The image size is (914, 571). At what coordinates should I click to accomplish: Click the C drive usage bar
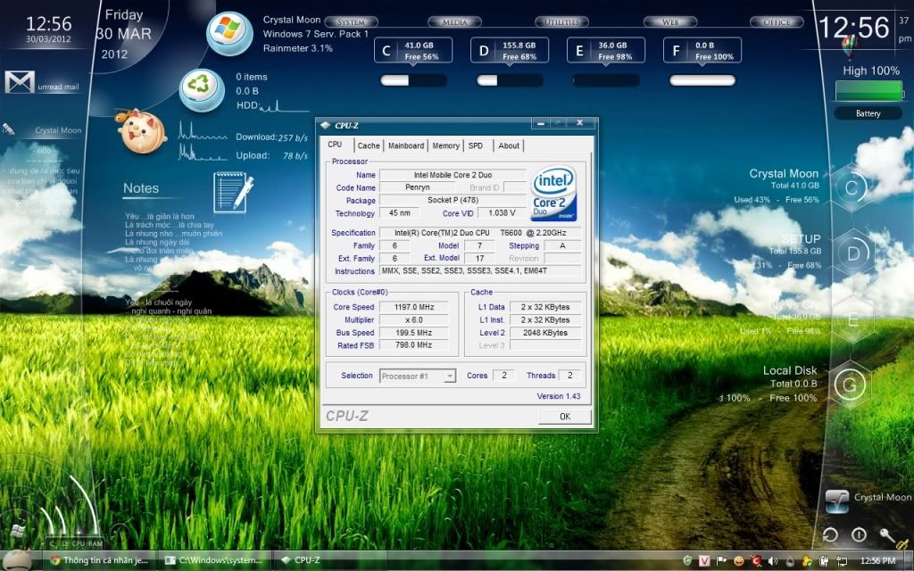click(413, 80)
